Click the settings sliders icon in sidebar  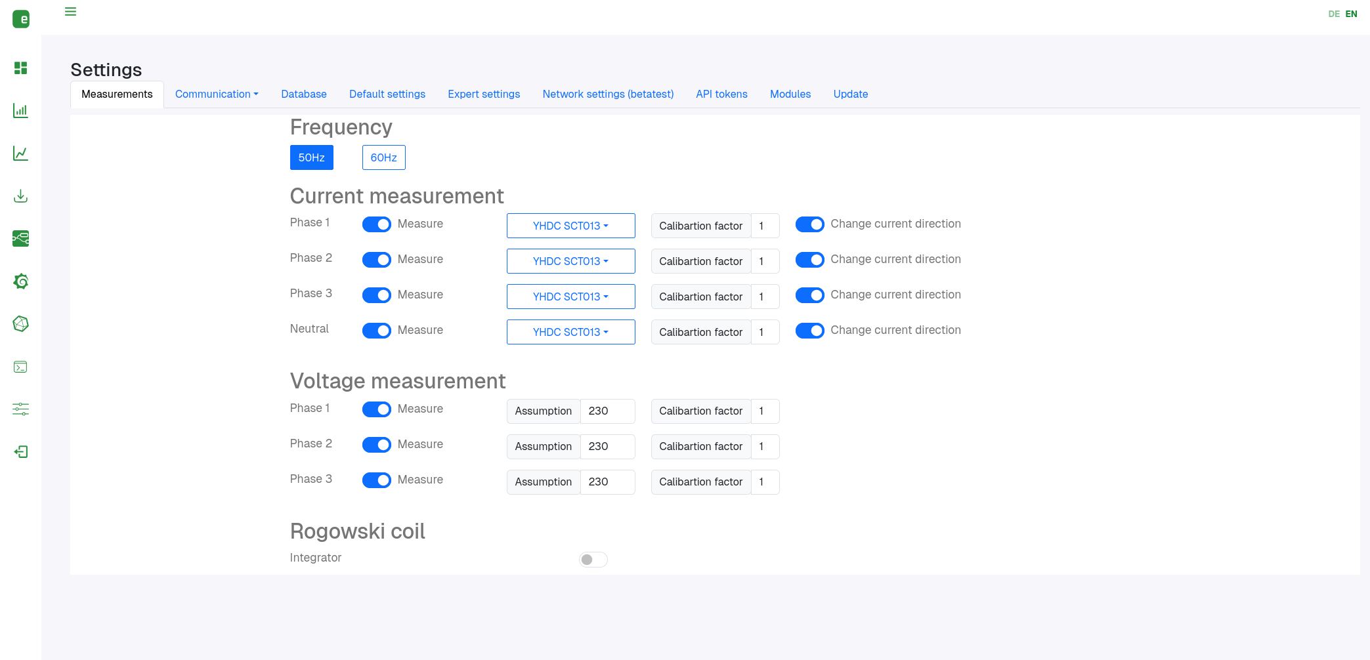[20, 409]
